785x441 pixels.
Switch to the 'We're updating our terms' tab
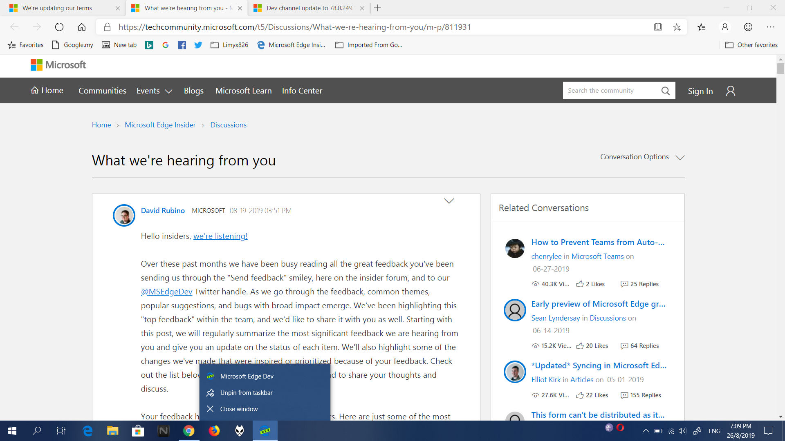coord(57,8)
